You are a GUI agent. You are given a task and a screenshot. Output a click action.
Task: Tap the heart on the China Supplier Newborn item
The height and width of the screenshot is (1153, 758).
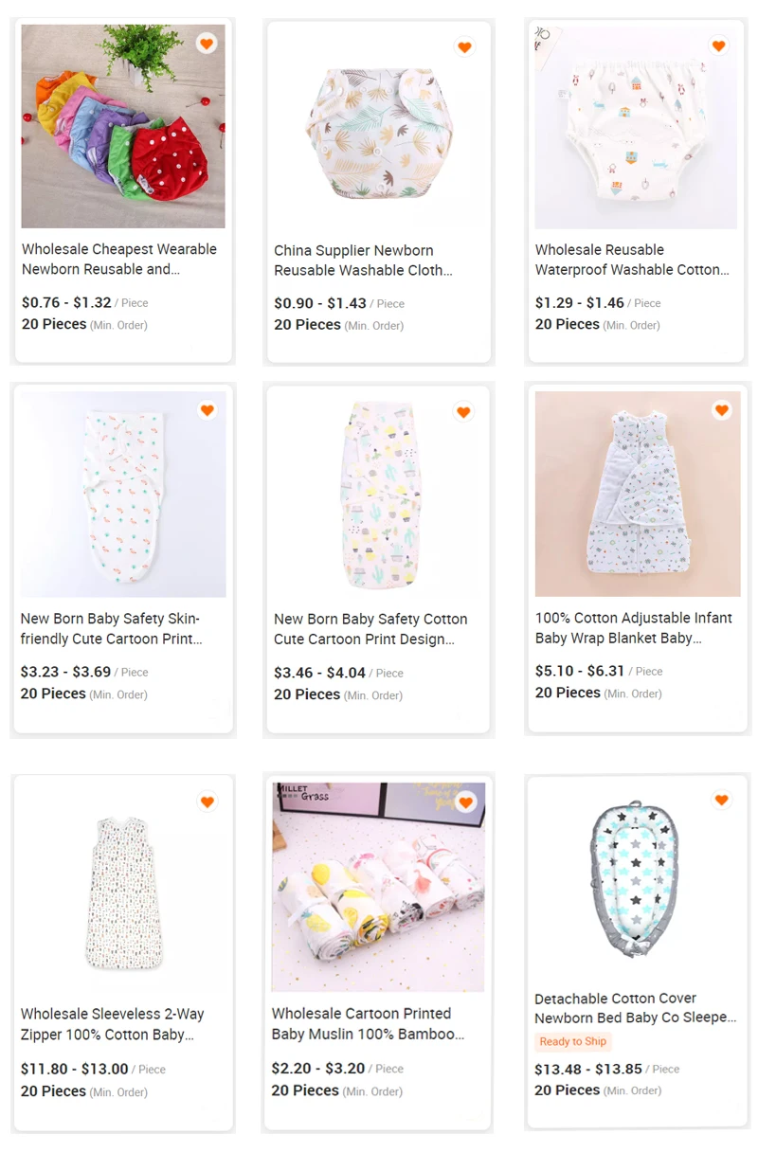pos(464,45)
